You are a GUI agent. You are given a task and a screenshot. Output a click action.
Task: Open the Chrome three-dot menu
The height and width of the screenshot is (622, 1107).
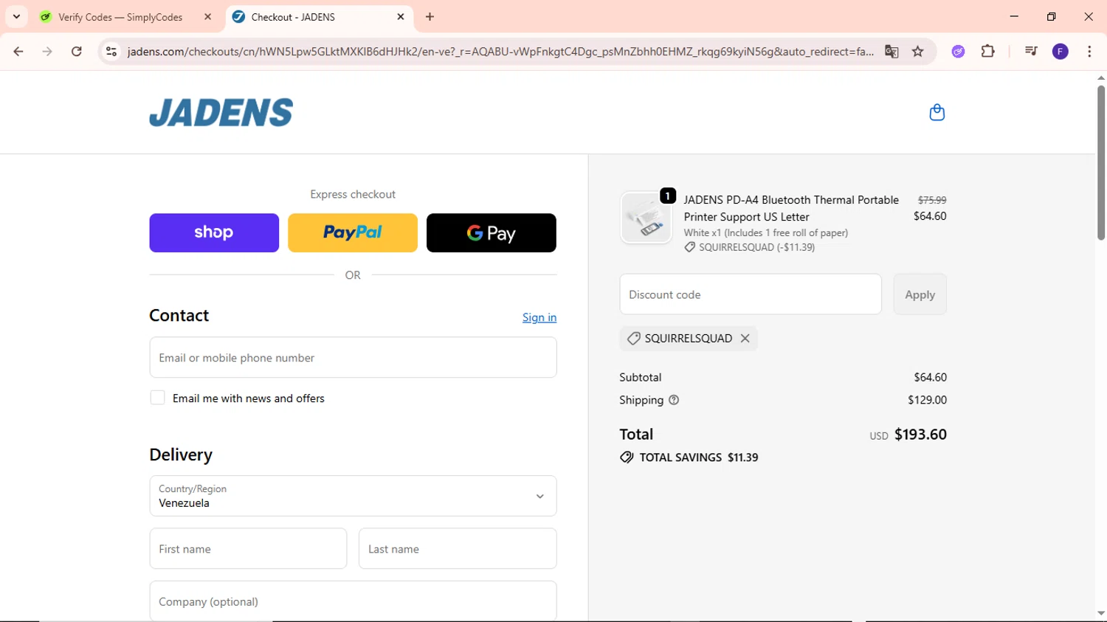[x=1089, y=52]
